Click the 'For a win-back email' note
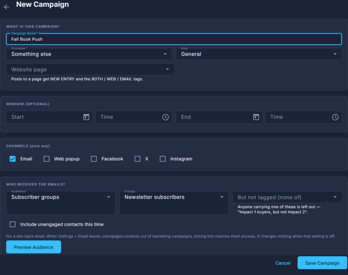Viewport: 348px width, 275px height. [171, 236]
